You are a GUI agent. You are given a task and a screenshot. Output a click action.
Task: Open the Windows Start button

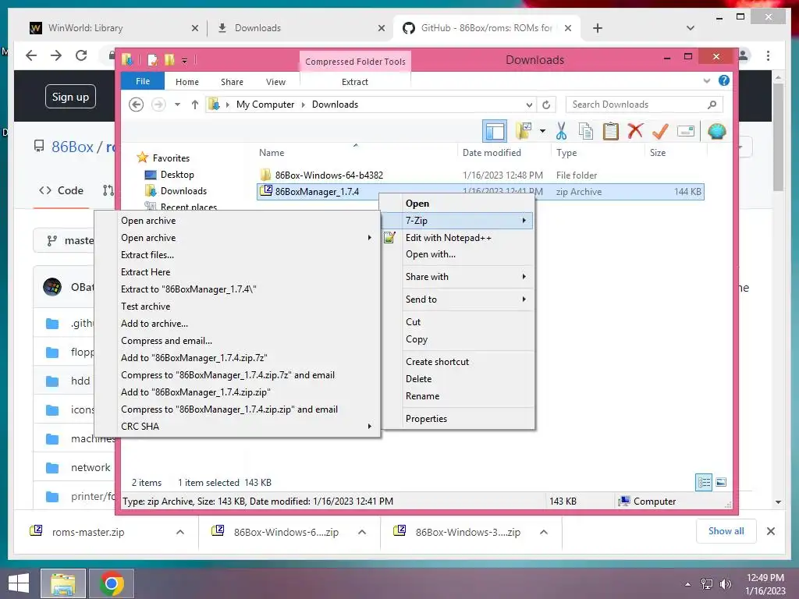(x=19, y=583)
